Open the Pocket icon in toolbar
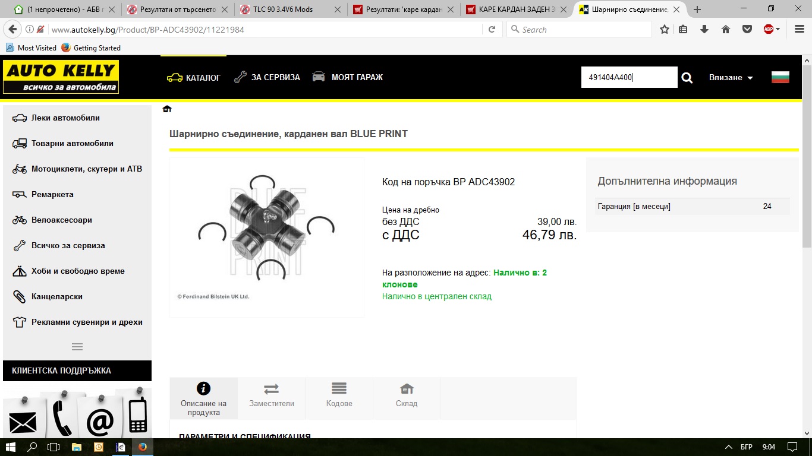The height and width of the screenshot is (456, 812). 747,29
